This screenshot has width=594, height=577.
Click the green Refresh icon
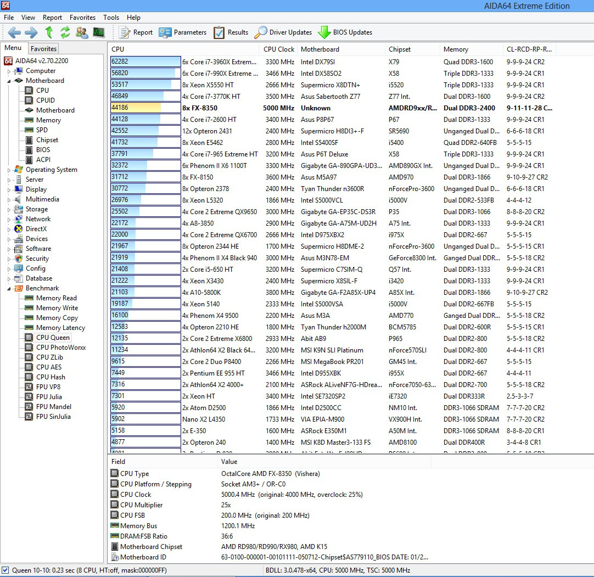click(x=65, y=32)
